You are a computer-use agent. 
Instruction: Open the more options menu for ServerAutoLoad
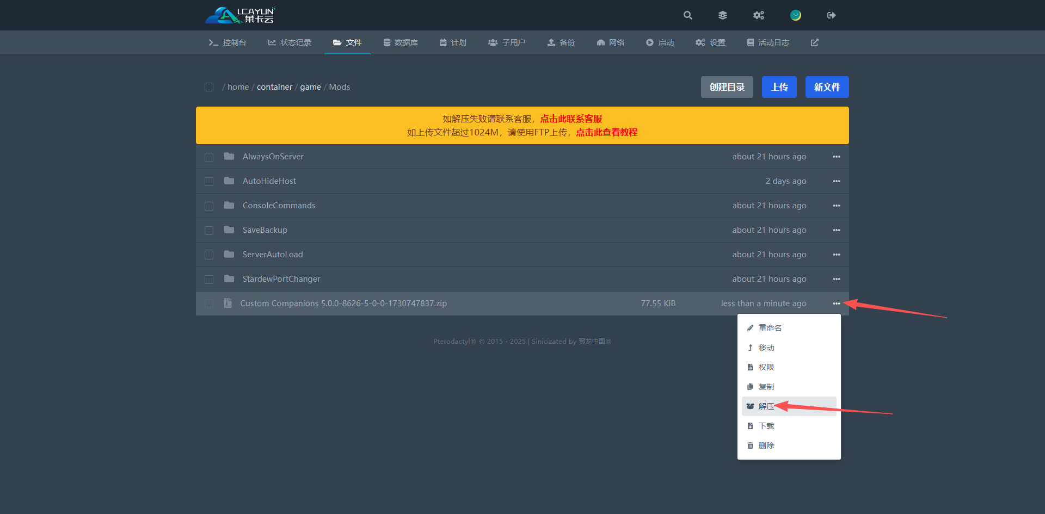(x=836, y=255)
